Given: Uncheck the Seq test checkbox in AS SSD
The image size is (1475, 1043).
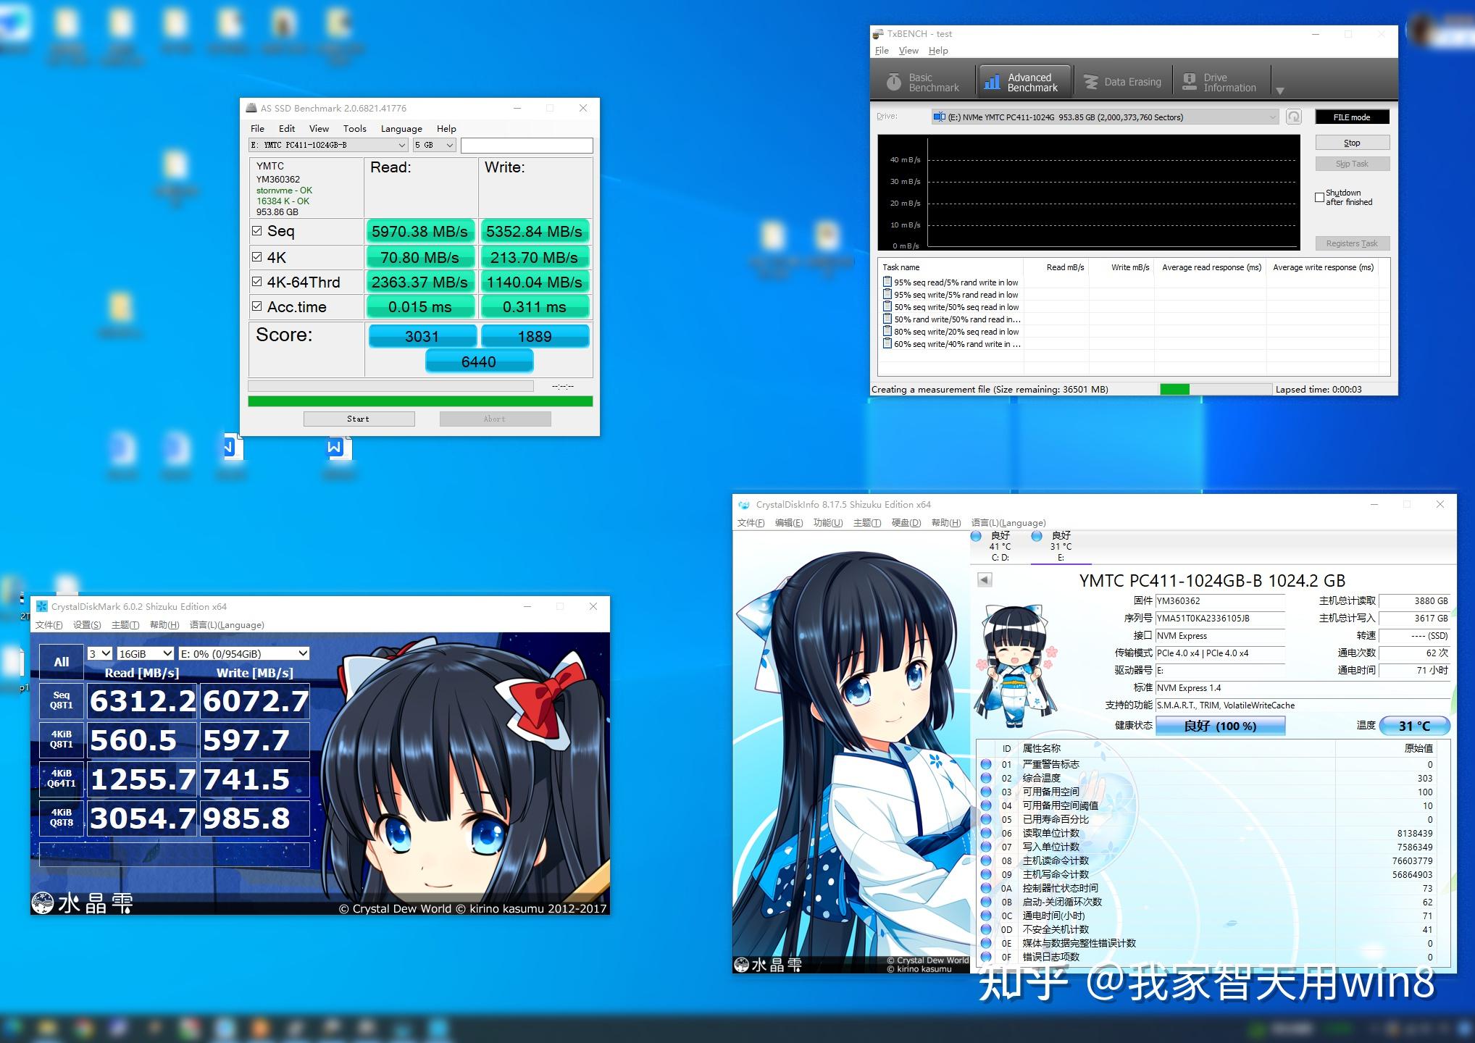Looking at the screenshot, I should click(257, 231).
